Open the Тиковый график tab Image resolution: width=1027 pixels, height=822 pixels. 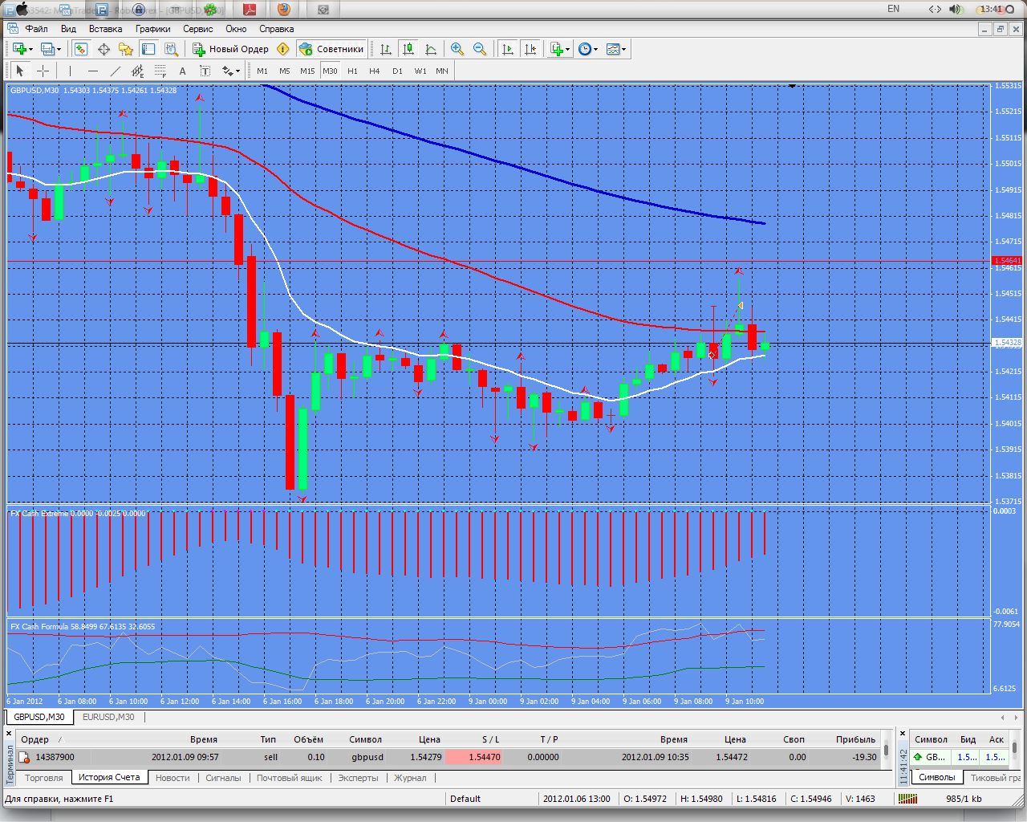(995, 778)
